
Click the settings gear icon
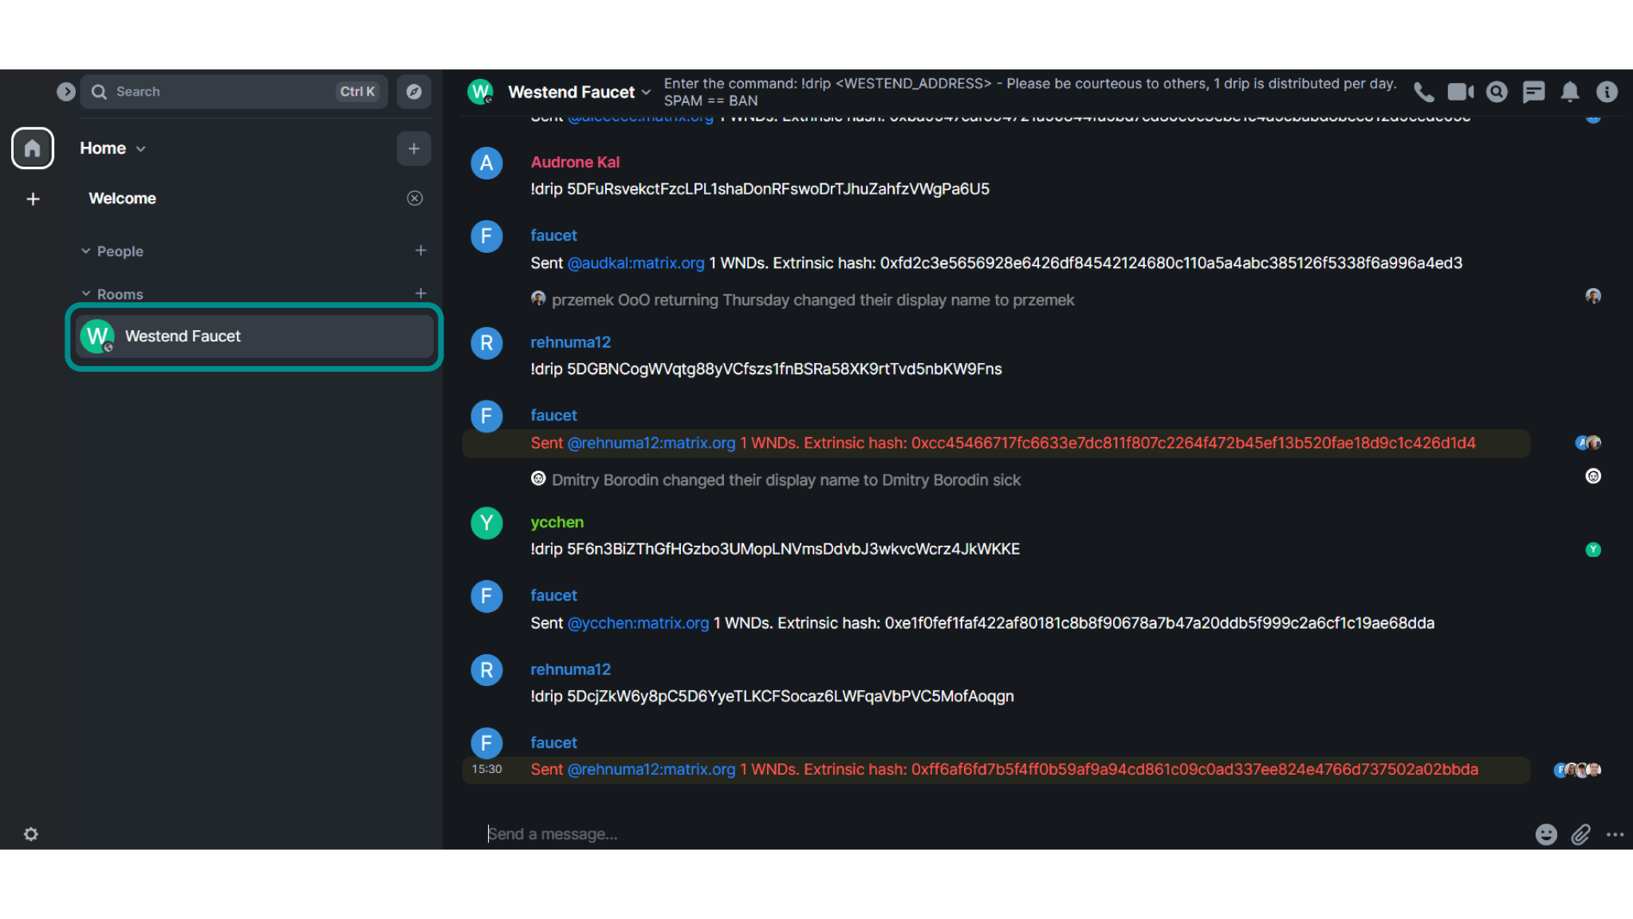coord(30,835)
